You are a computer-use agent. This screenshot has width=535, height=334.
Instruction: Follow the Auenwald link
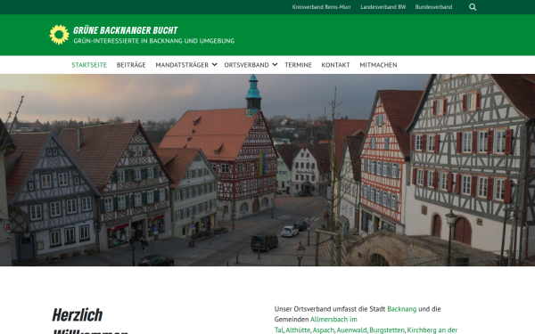[x=351, y=330]
